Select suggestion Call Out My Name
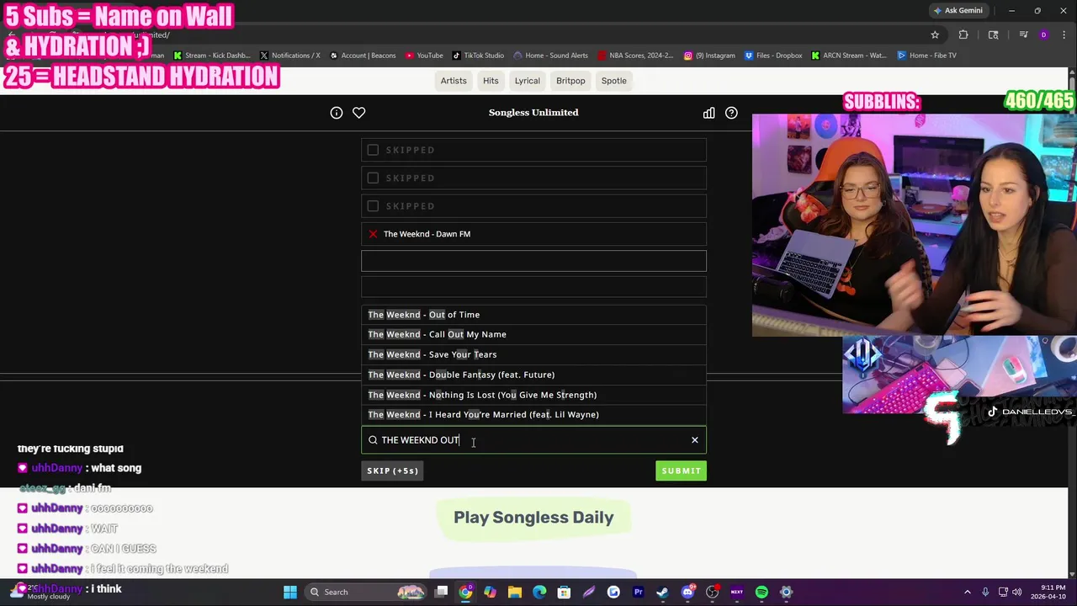The image size is (1077, 606). [x=533, y=334]
